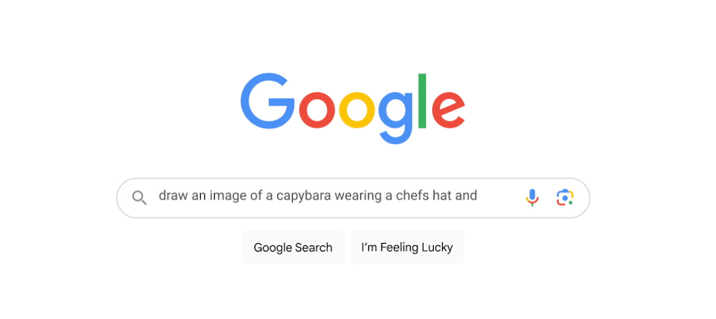The height and width of the screenshot is (319, 716).
Task: Click the magnifying glass search icon
Action: pyautogui.click(x=139, y=198)
